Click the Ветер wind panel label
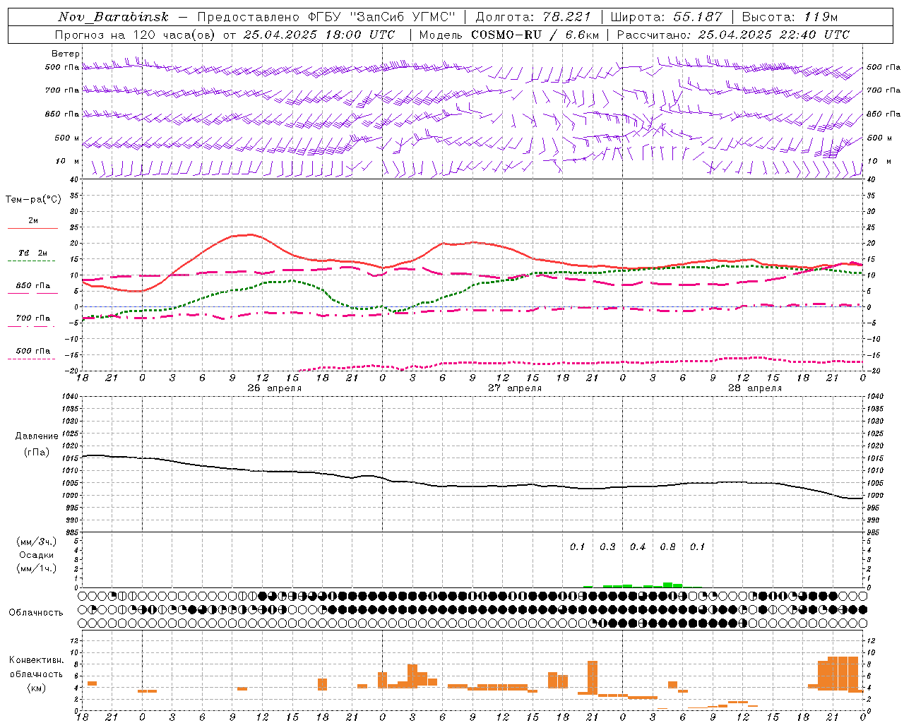The image size is (904, 723). 66,54
